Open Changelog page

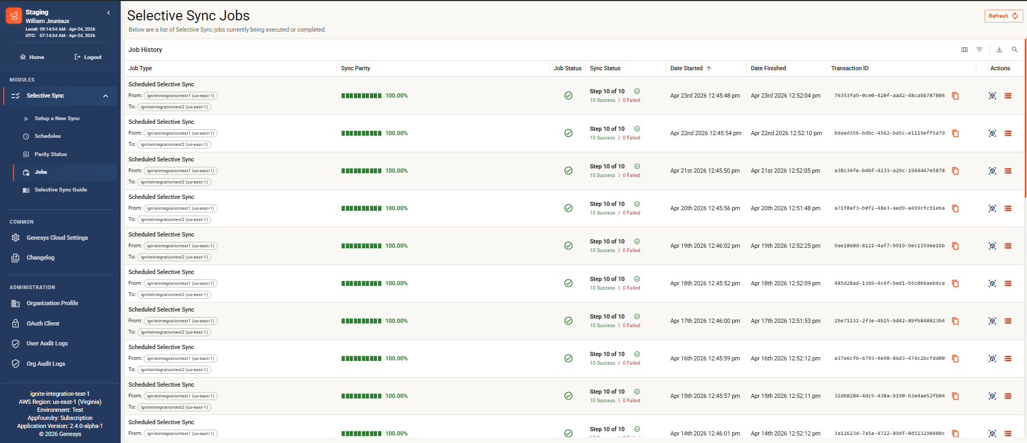tap(40, 257)
